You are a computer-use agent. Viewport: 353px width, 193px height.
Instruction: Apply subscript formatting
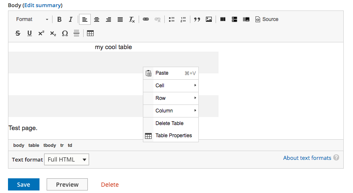point(53,33)
